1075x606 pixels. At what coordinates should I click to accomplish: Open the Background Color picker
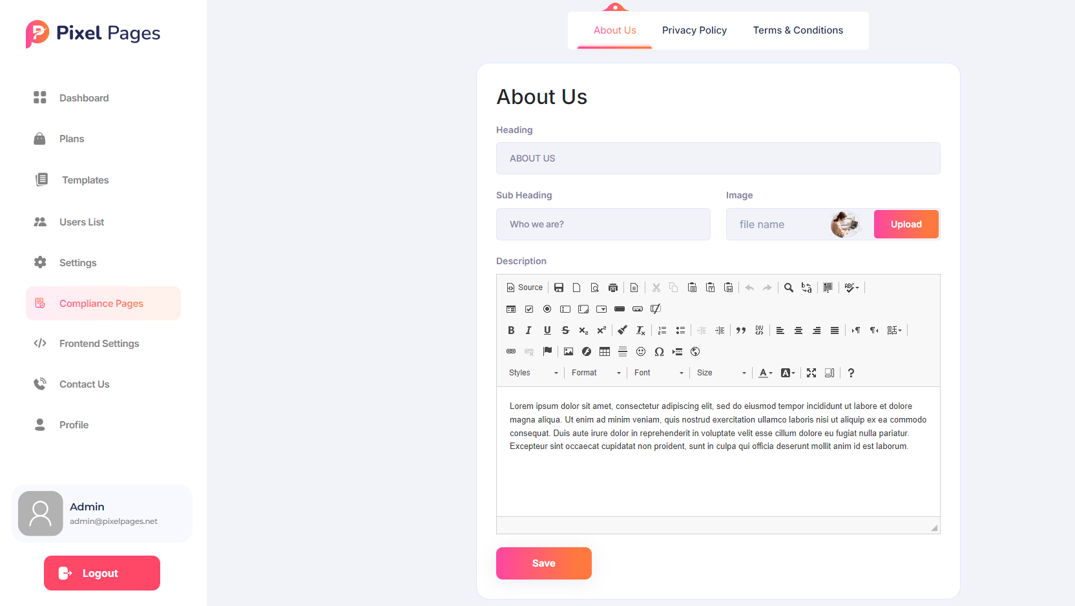(x=788, y=373)
